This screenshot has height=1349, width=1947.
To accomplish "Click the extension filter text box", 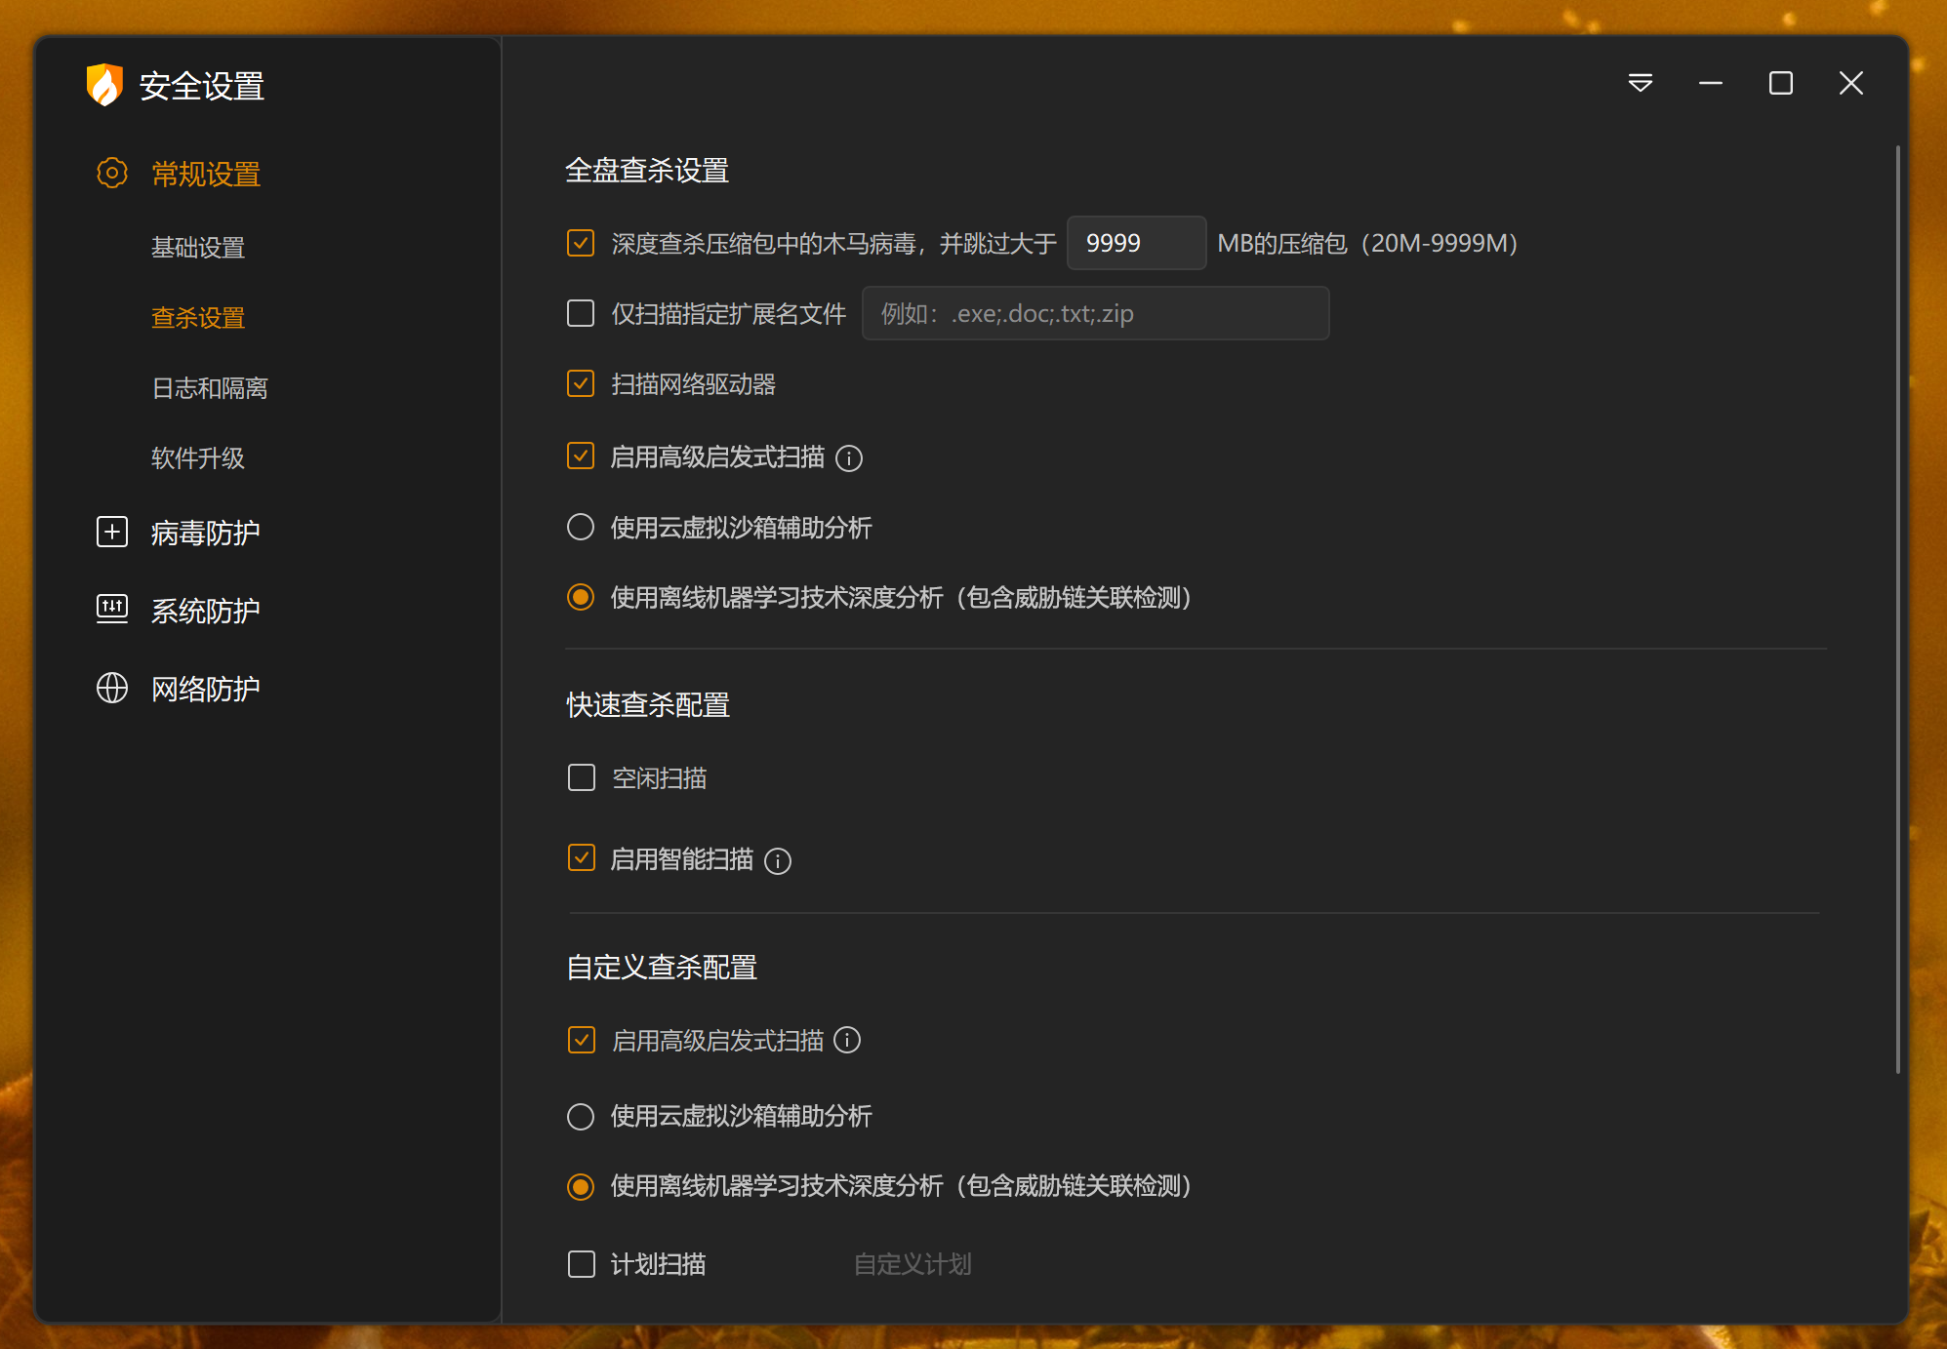I will pyautogui.click(x=1095, y=313).
